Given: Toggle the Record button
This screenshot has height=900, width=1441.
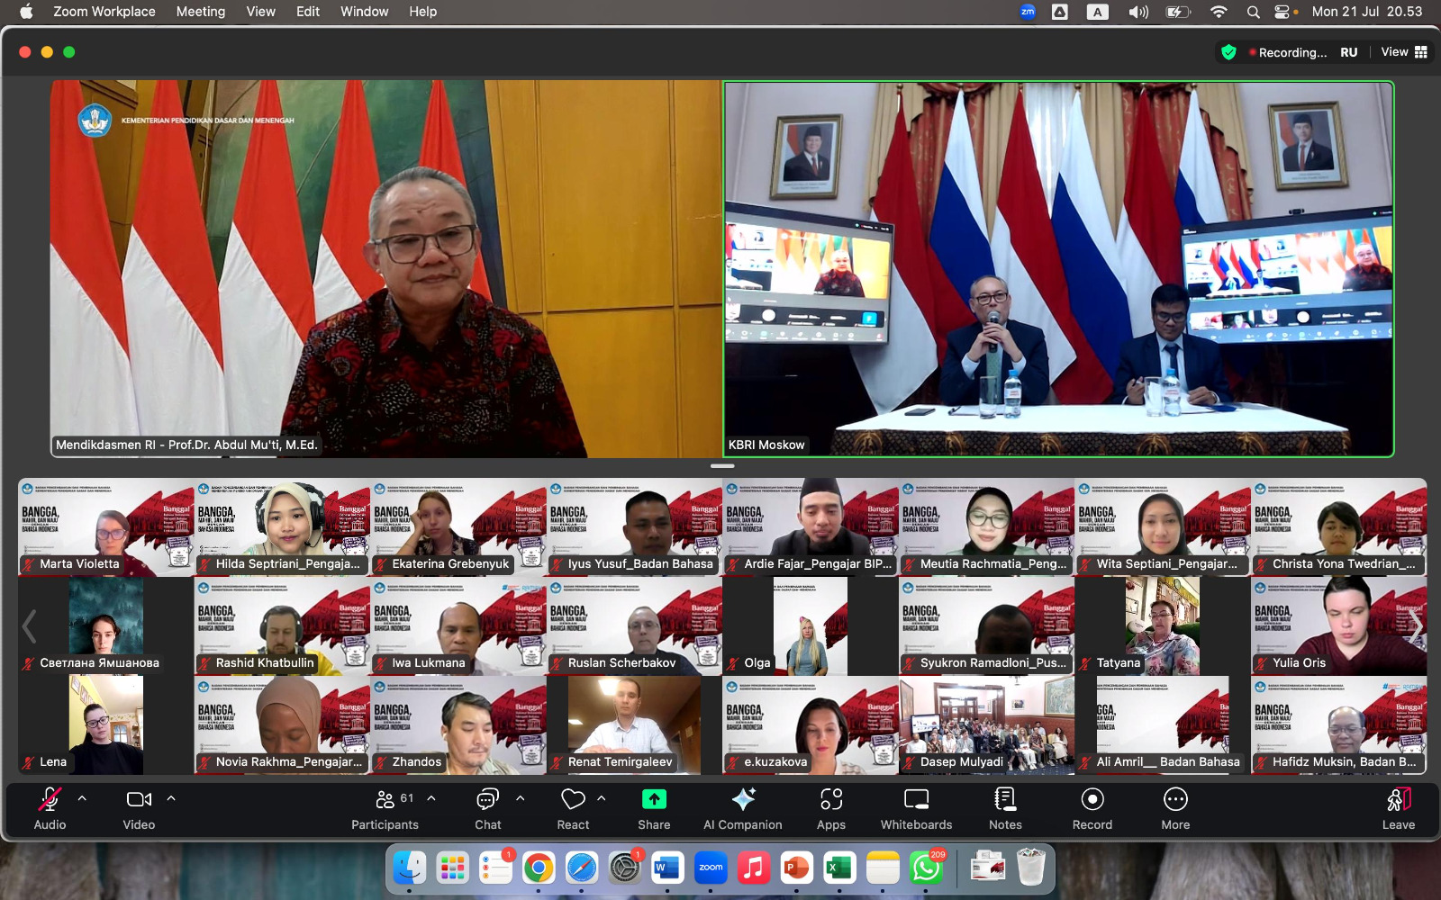Looking at the screenshot, I should tap(1092, 800).
